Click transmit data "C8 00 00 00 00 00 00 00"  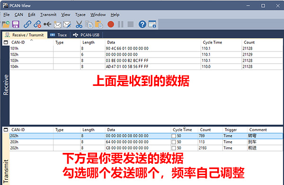pyautogui.click(x=127, y=148)
